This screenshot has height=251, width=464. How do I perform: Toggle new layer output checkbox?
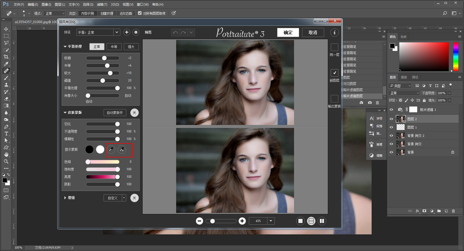[x=335, y=73]
